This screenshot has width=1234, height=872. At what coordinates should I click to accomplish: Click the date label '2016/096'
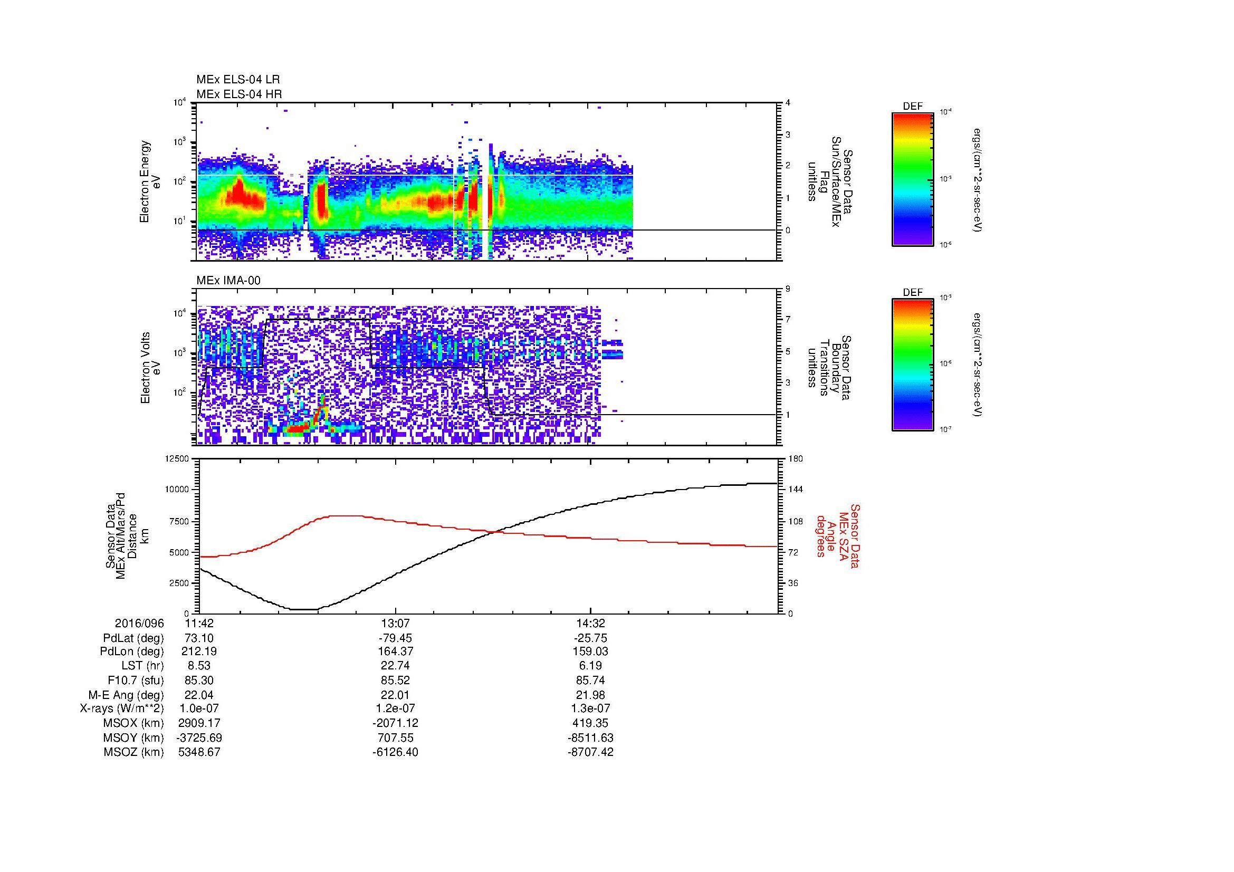click(139, 623)
